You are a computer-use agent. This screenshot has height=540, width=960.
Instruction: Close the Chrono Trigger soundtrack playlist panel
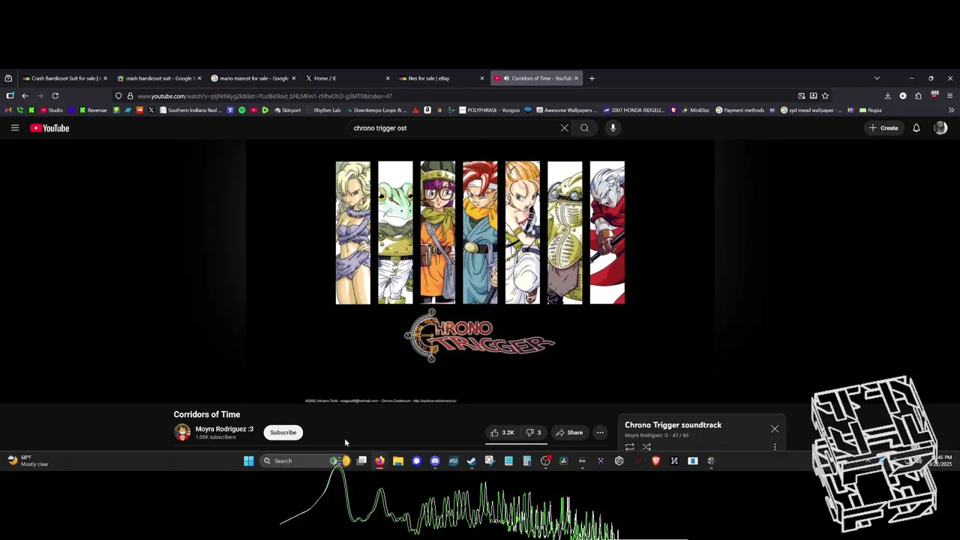tap(775, 429)
